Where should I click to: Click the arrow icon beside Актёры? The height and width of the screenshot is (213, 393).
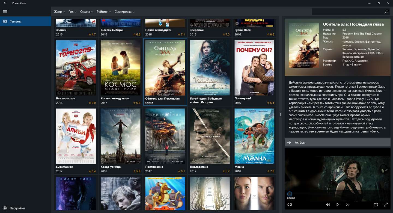tap(289, 142)
